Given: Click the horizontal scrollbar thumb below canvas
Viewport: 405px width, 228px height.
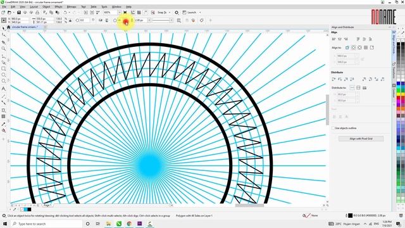Looking at the screenshot, I should click(x=249, y=205).
